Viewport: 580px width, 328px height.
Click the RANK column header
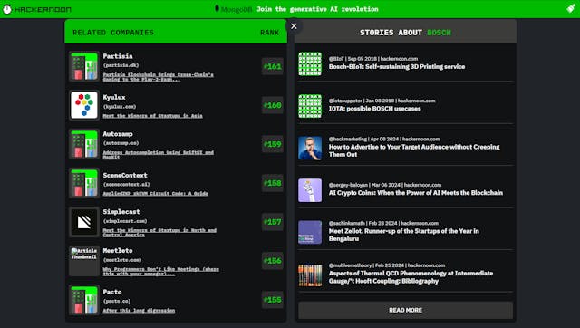[x=270, y=33]
